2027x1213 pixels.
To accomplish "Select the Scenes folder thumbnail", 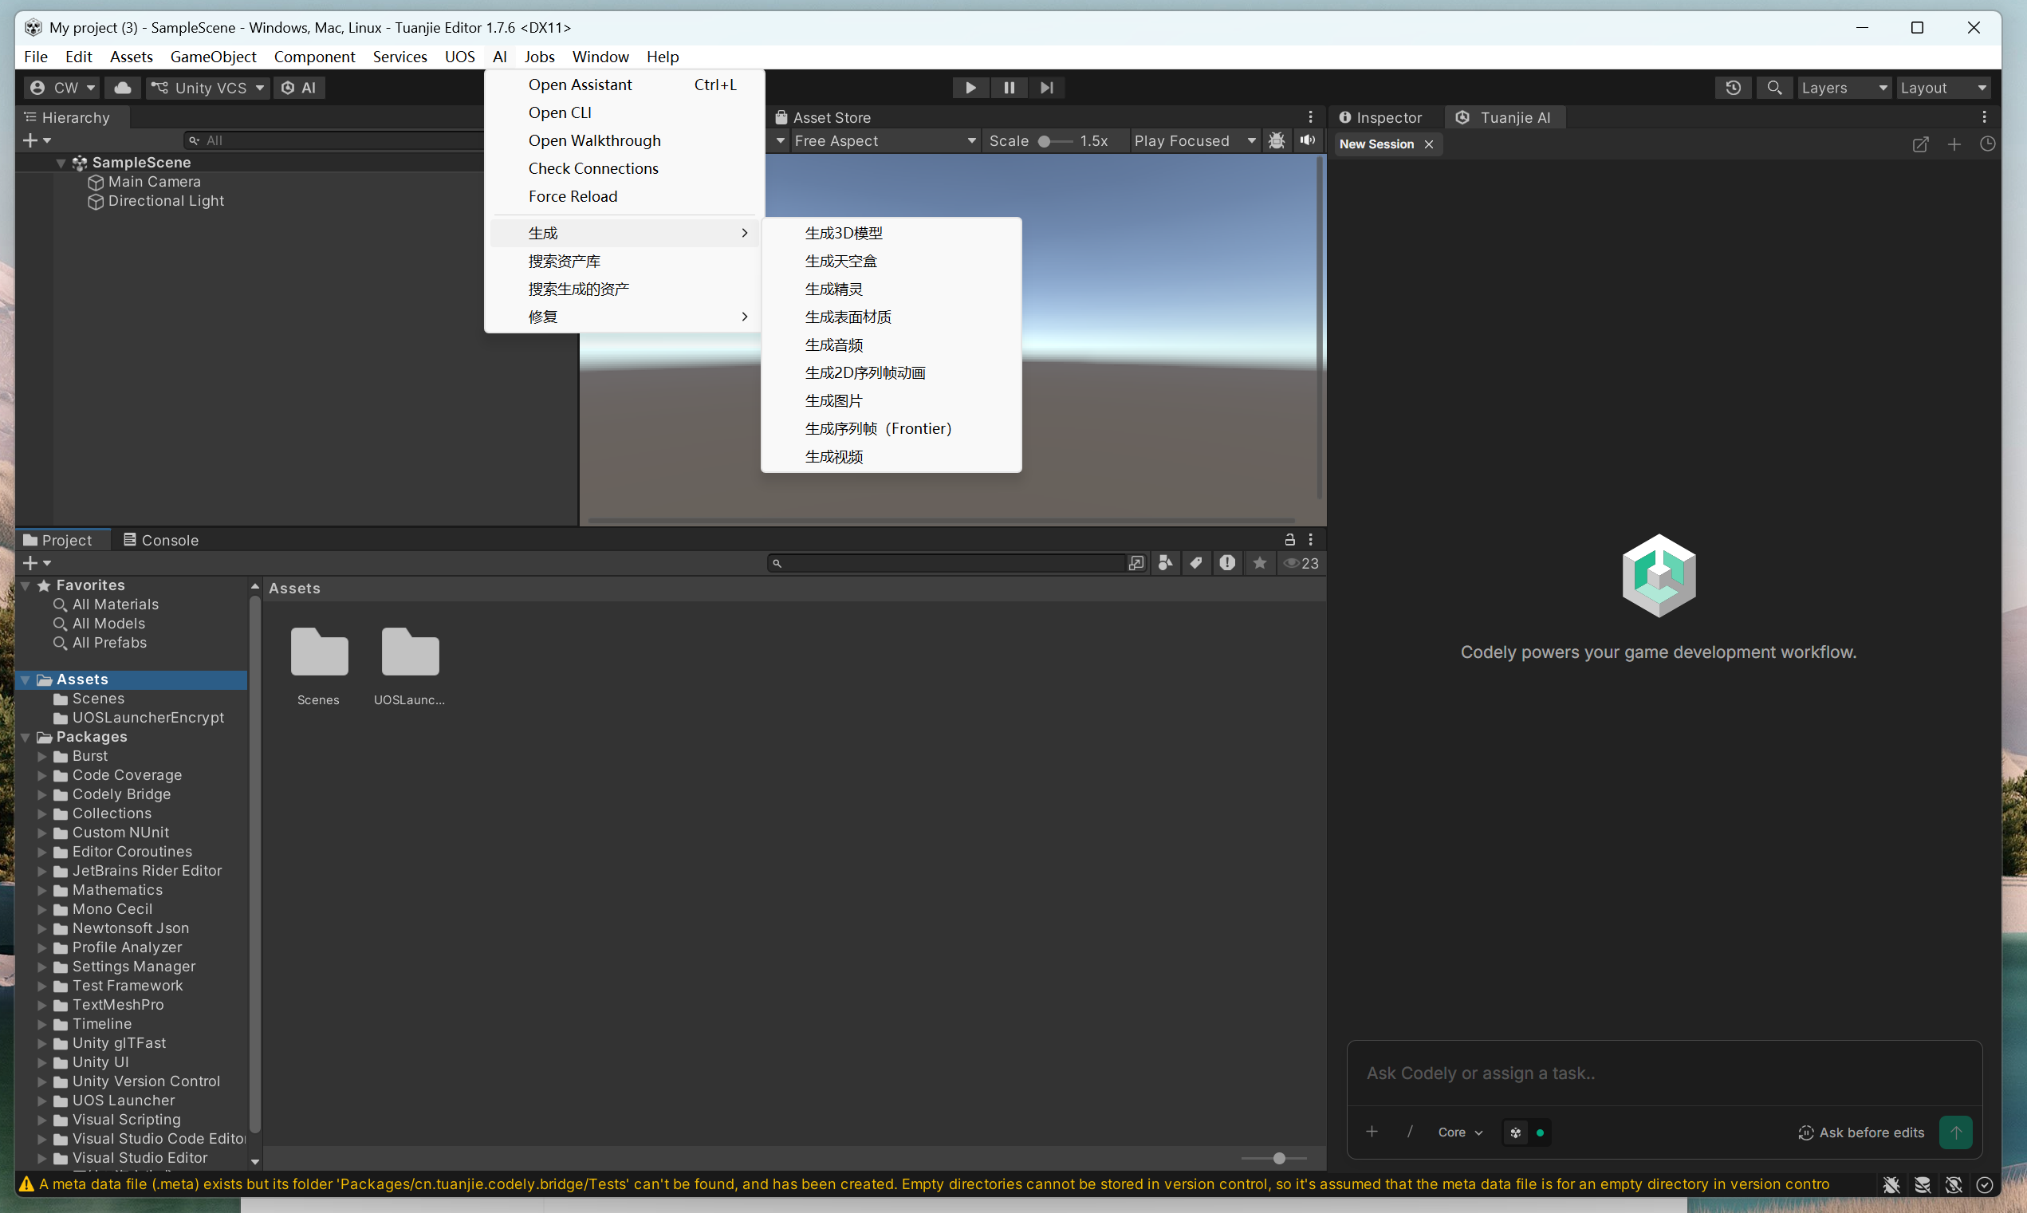I will [x=319, y=666].
